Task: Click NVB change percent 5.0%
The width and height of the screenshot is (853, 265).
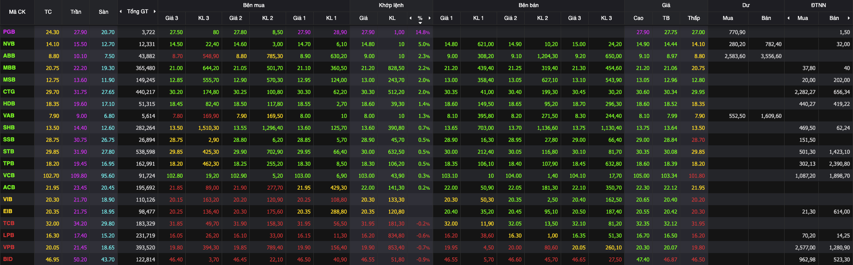Action: coord(424,44)
